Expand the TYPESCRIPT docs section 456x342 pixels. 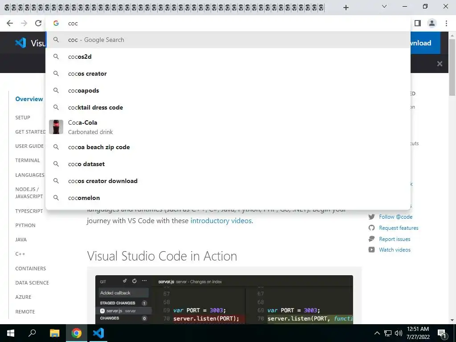(x=29, y=211)
